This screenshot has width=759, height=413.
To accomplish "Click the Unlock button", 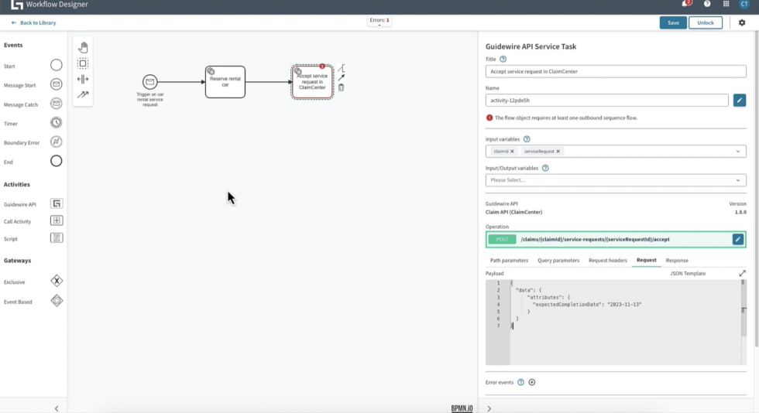I will click(x=706, y=22).
